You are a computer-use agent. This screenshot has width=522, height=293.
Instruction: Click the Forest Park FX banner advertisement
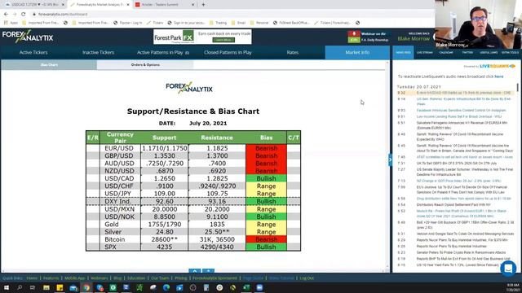click(x=202, y=37)
